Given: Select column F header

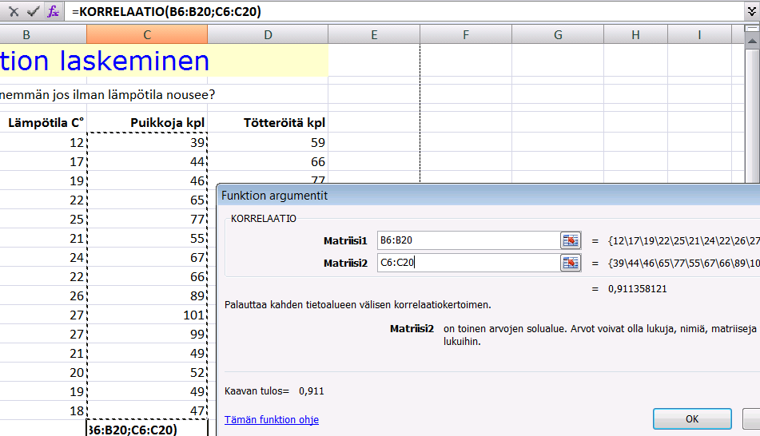Looking at the screenshot, I should 466,35.
